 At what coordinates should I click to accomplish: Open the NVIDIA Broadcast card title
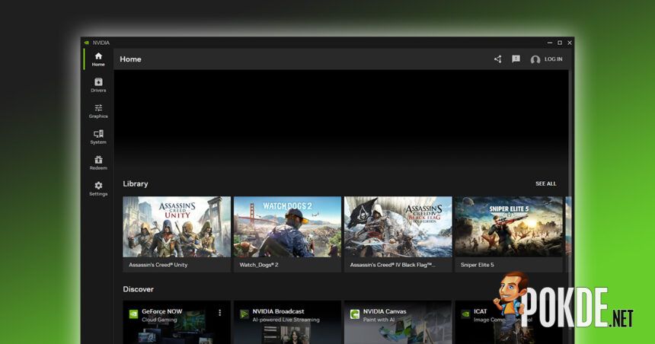tap(278, 311)
